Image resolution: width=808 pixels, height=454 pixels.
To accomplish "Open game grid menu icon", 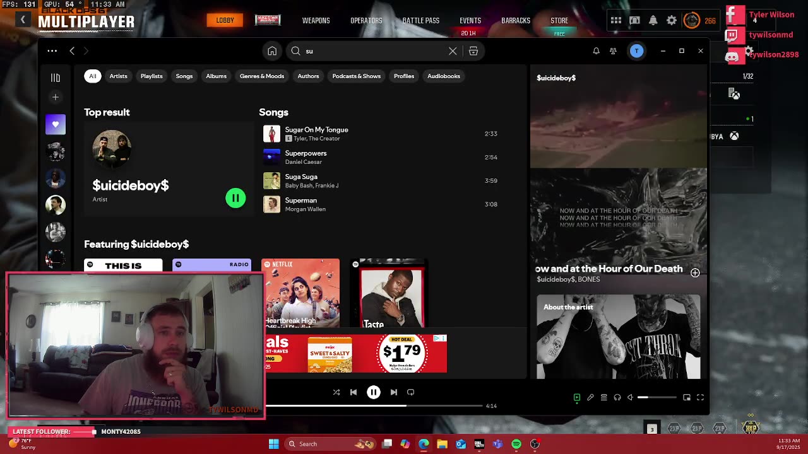I will [x=616, y=21].
